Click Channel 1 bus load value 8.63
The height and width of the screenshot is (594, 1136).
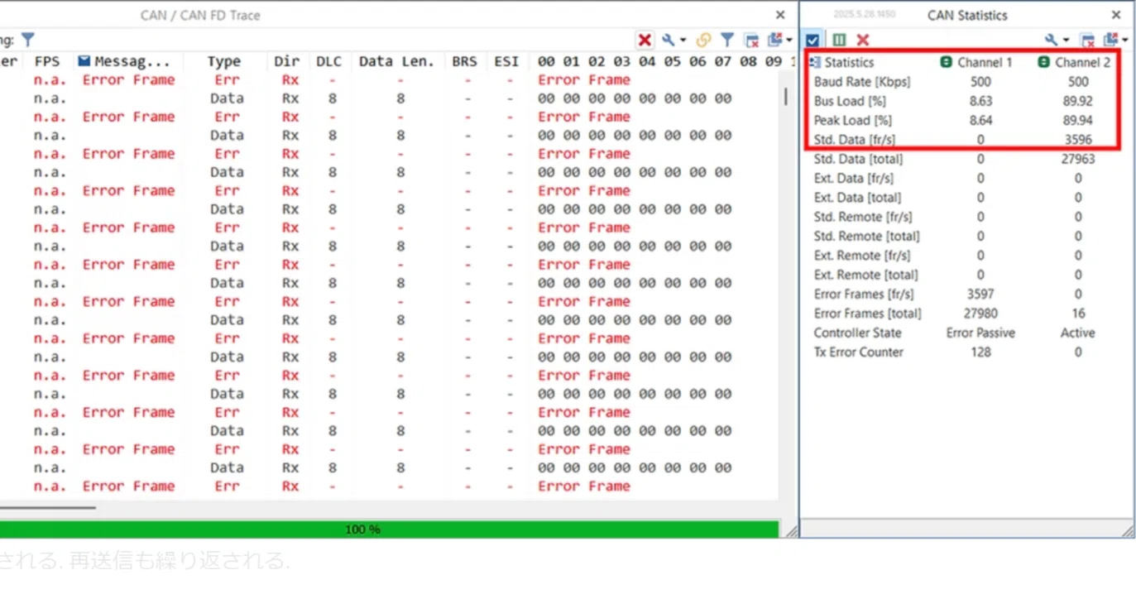point(980,101)
